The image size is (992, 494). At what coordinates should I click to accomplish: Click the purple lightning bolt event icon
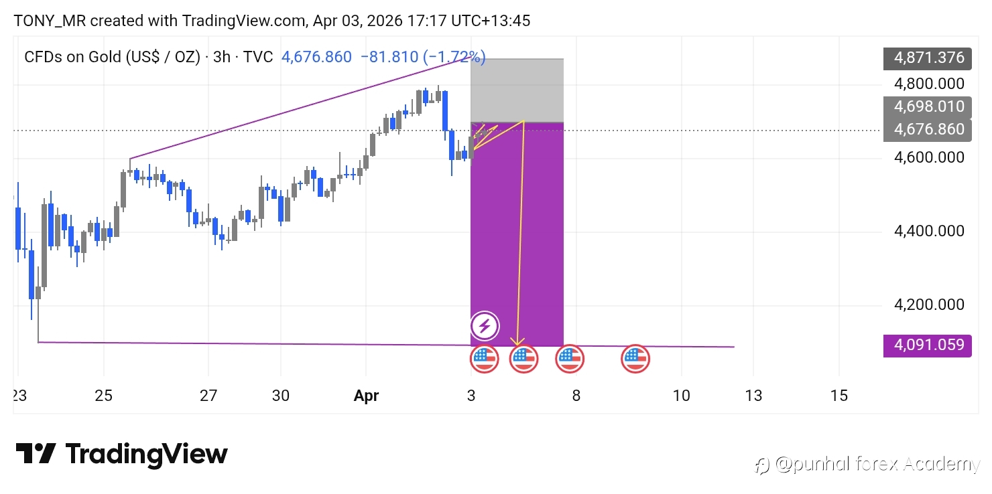[x=485, y=326]
